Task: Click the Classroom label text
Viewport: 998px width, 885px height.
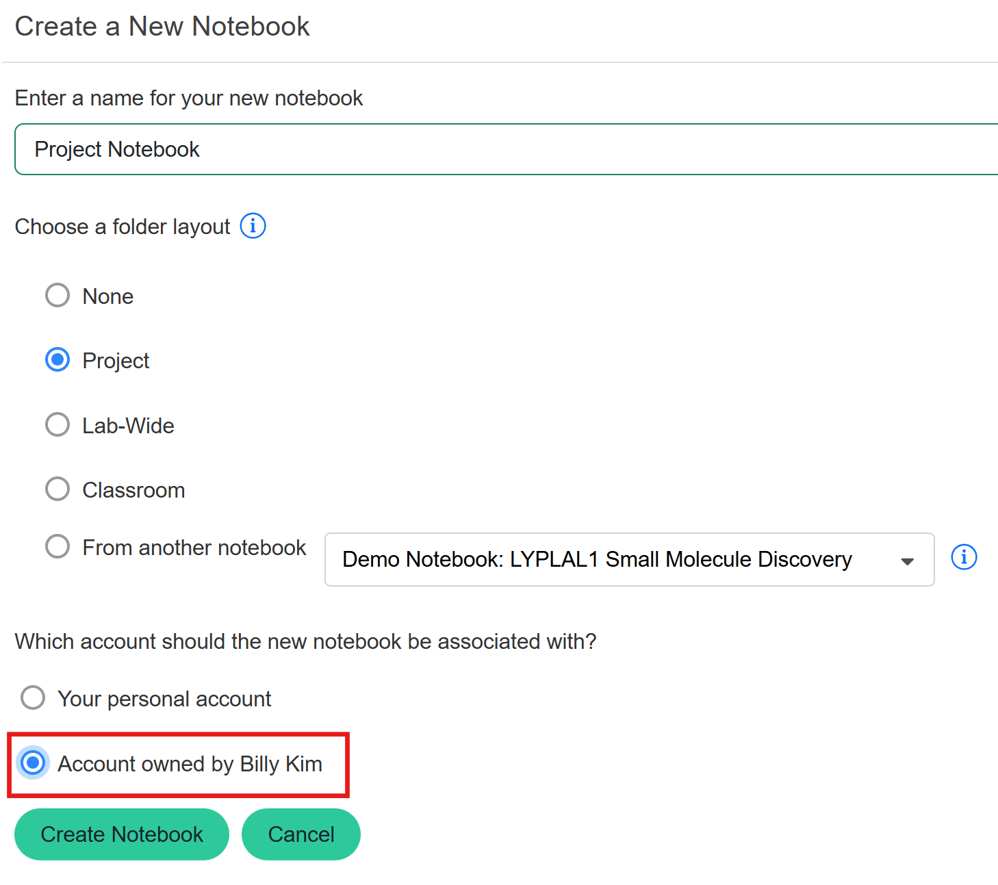Action: pos(133,490)
